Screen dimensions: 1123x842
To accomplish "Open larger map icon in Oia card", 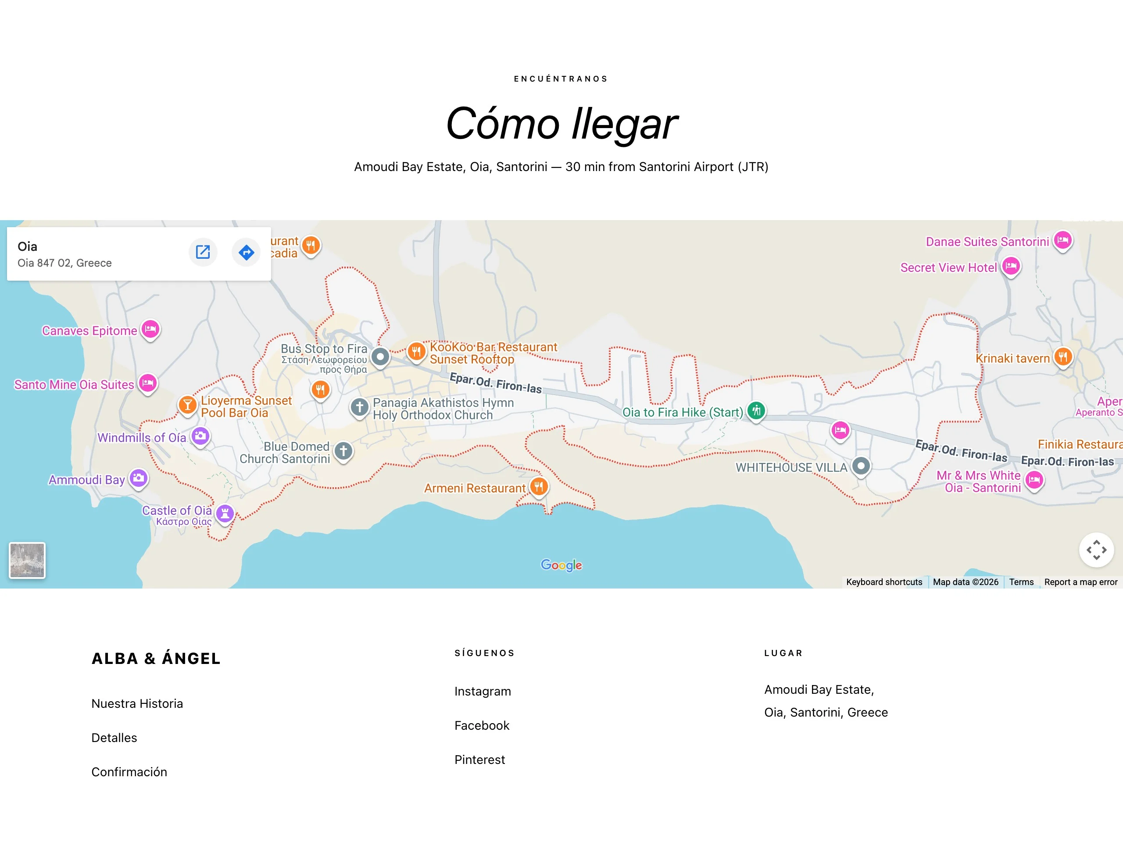I will tap(203, 252).
